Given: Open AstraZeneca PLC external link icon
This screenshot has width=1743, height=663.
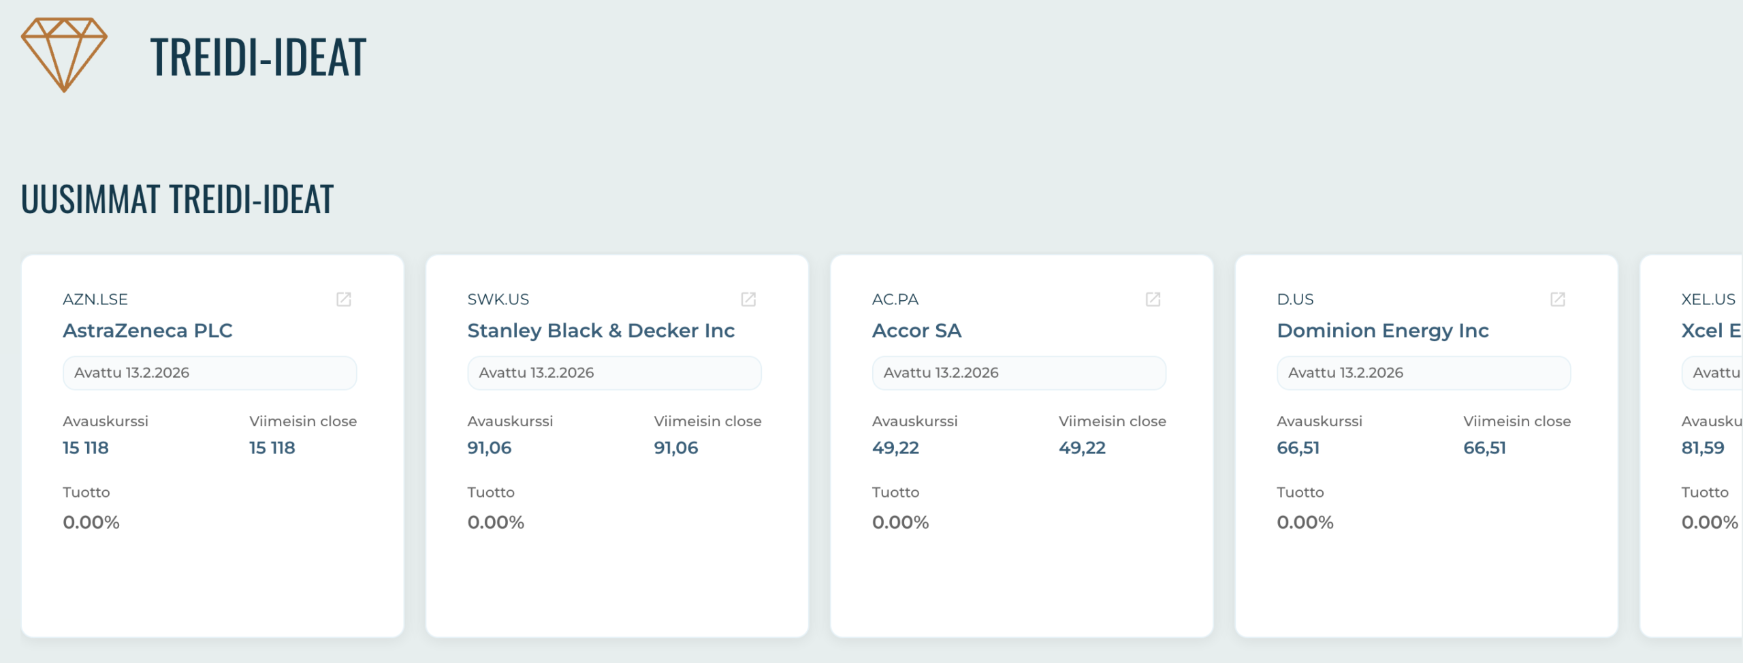Looking at the screenshot, I should pos(344,300).
